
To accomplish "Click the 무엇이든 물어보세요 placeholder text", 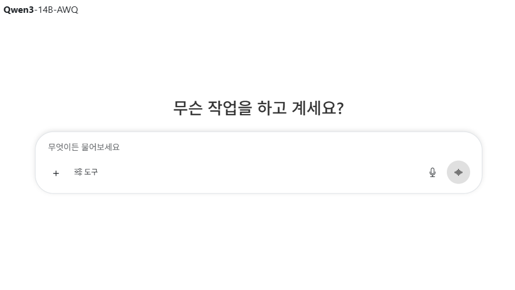I will 84,147.
